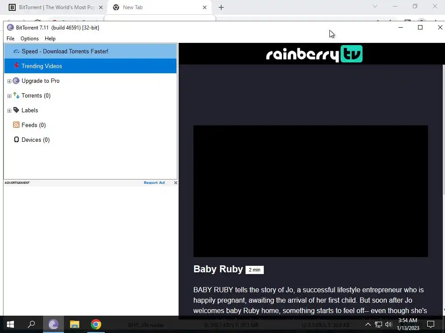Expand the Labels node

pyautogui.click(x=9, y=111)
